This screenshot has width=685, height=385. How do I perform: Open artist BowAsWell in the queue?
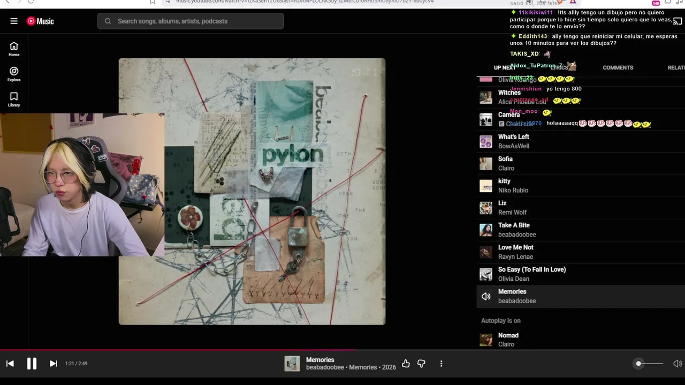pos(514,147)
